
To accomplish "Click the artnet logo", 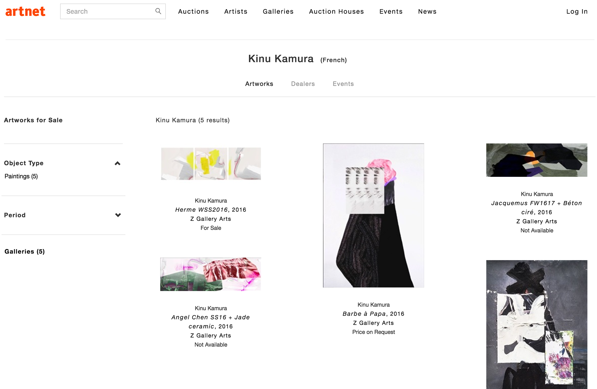I will coord(25,11).
